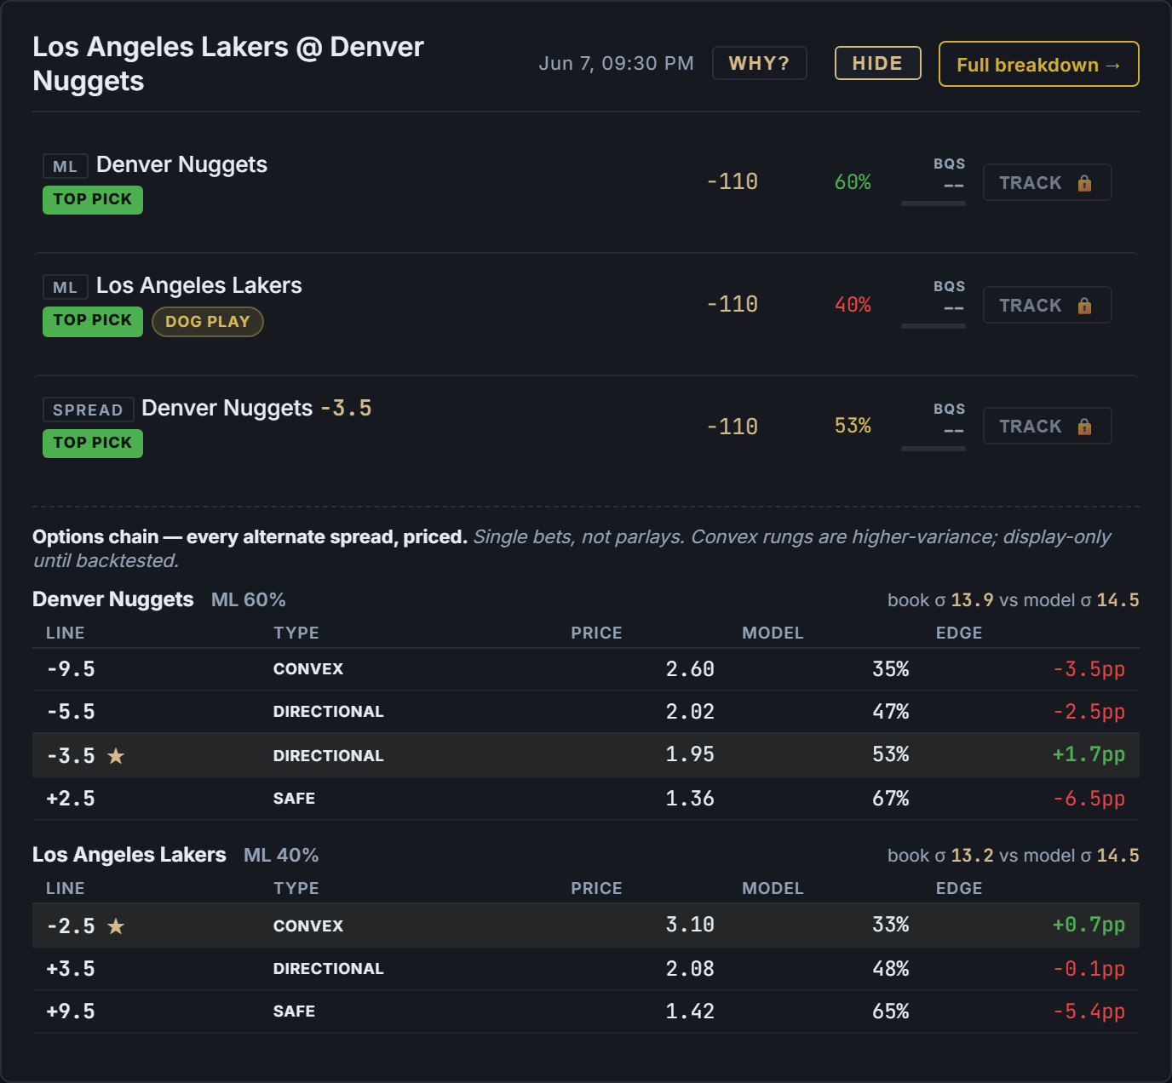
Task: Select the +3.5 DIRECTIONAL row
Action: (586, 969)
